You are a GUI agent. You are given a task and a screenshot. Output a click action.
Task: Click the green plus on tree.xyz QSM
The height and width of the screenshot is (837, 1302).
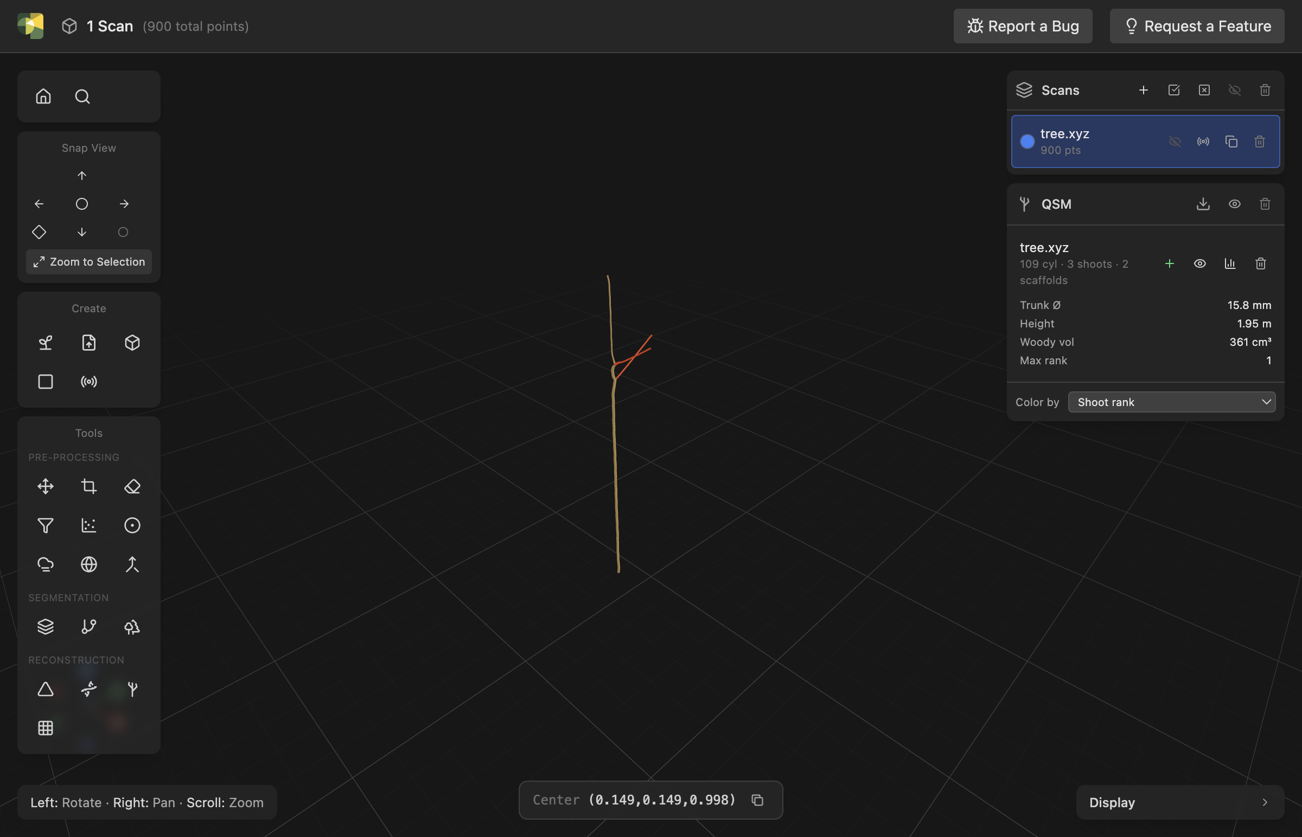(x=1170, y=264)
